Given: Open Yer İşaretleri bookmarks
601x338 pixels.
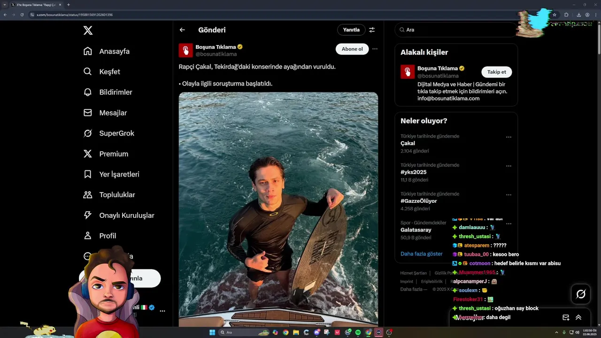Looking at the screenshot, I should [x=111, y=174].
